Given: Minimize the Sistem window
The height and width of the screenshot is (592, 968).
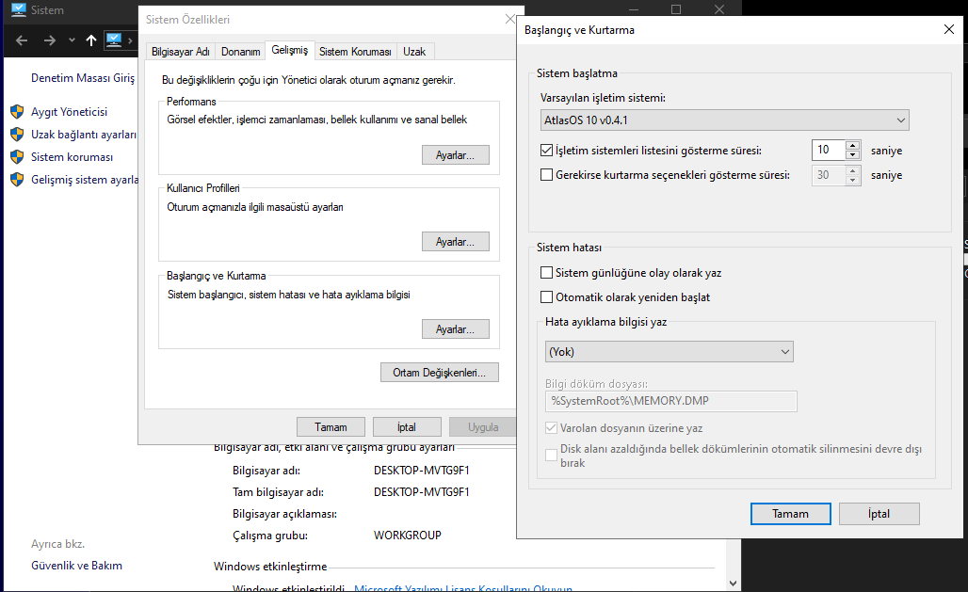Looking at the screenshot, I should pyautogui.click(x=634, y=9).
